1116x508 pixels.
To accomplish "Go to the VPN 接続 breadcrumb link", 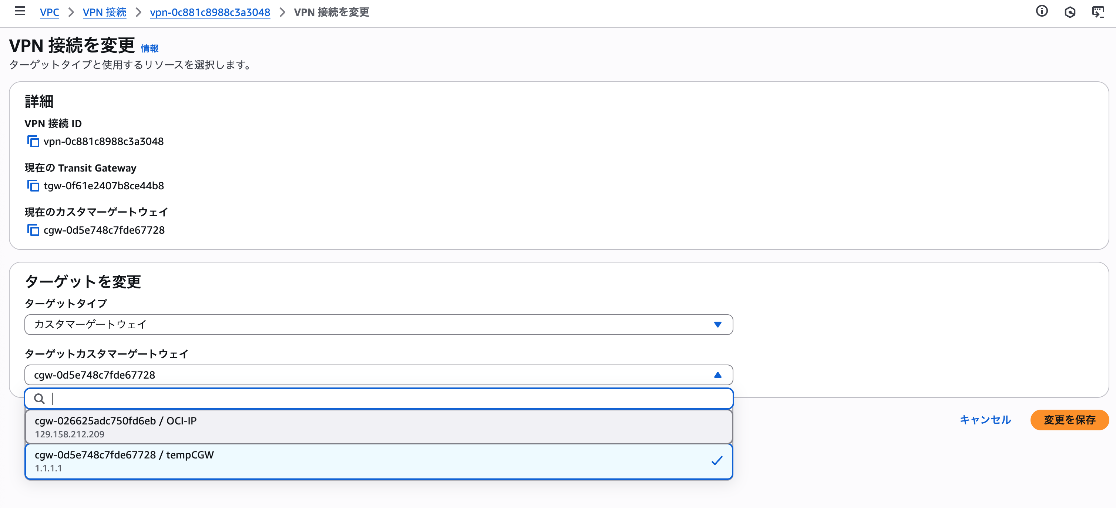I will [104, 12].
